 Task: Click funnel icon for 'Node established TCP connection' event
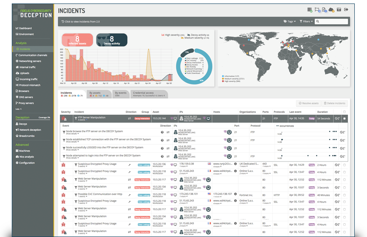click(64, 140)
